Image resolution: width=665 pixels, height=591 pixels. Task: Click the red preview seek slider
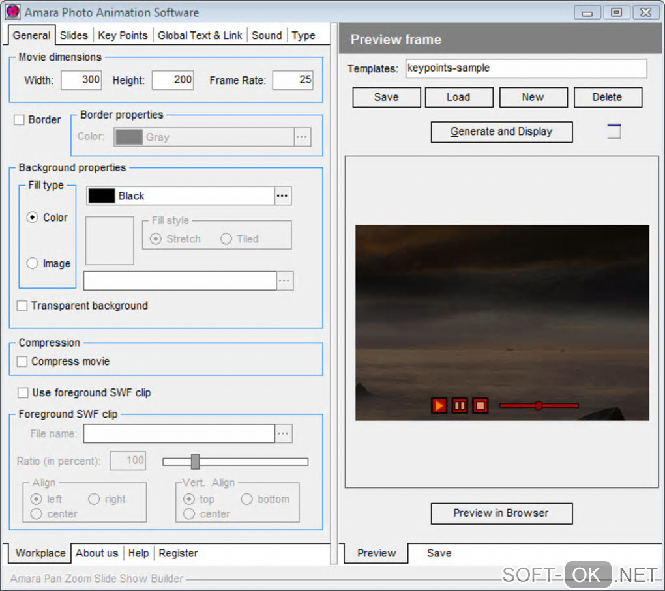539,406
